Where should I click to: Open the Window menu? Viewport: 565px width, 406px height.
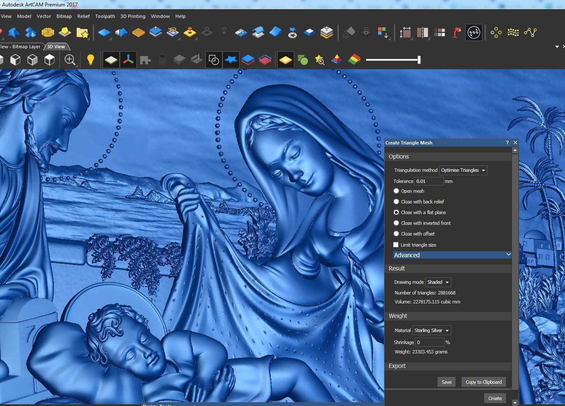[x=160, y=16]
